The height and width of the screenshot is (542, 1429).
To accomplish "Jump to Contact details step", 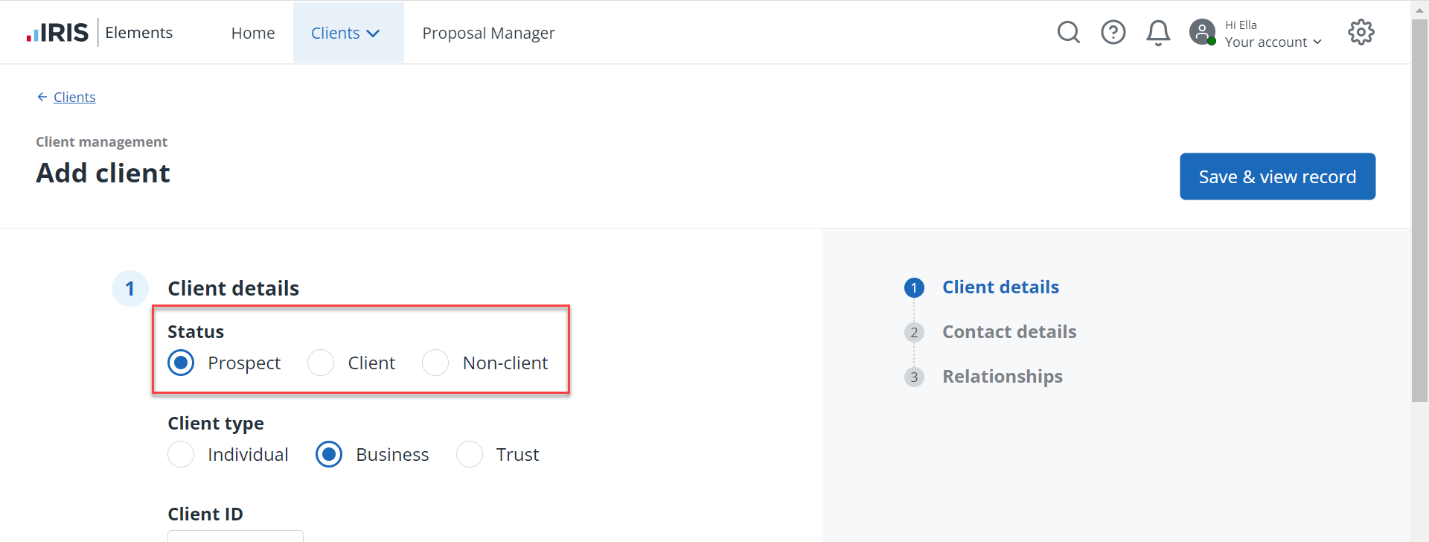I will (x=1009, y=331).
